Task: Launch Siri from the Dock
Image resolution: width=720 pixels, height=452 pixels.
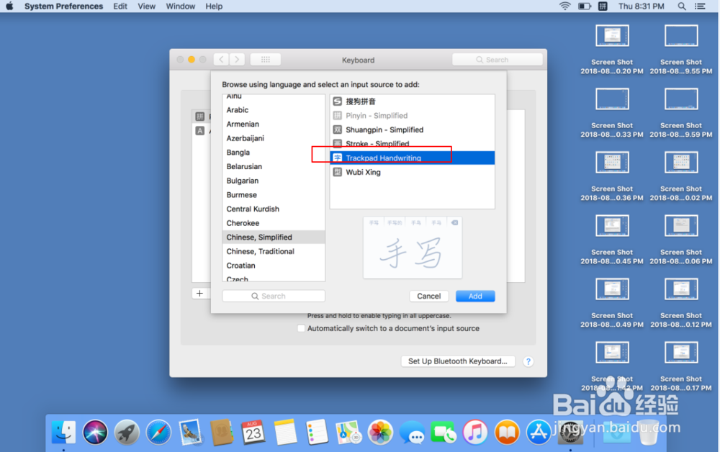Action: (95, 432)
